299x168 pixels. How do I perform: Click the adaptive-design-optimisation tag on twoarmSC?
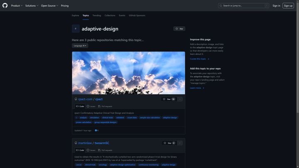[123, 165]
